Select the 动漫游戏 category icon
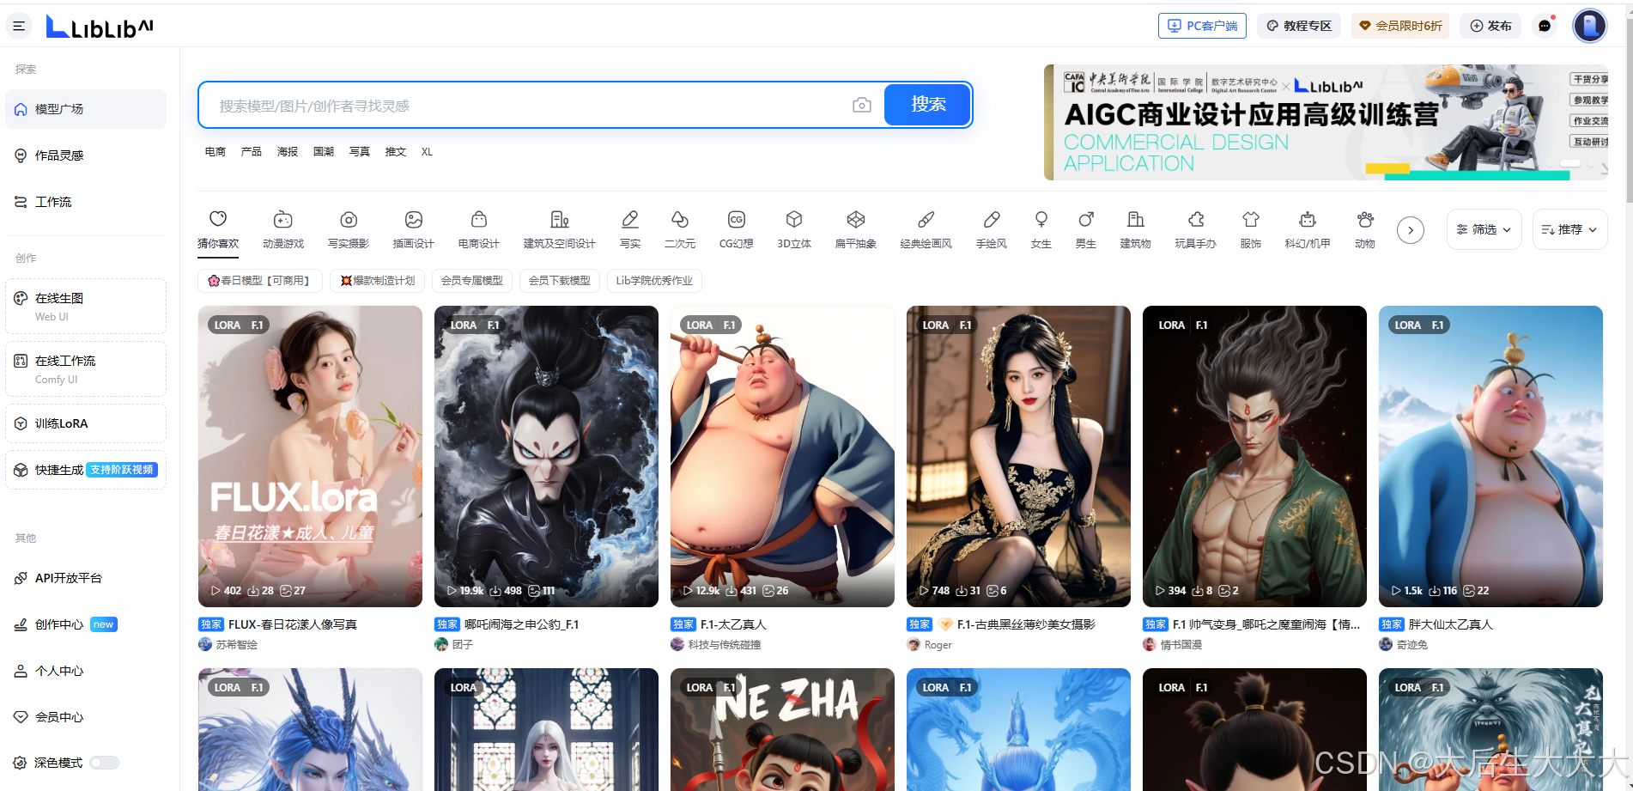 click(283, 220)
